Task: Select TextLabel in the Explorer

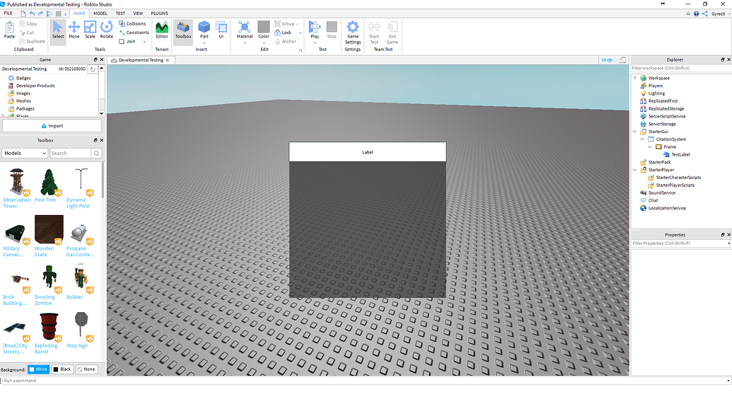Action: (x=680, y=154)
